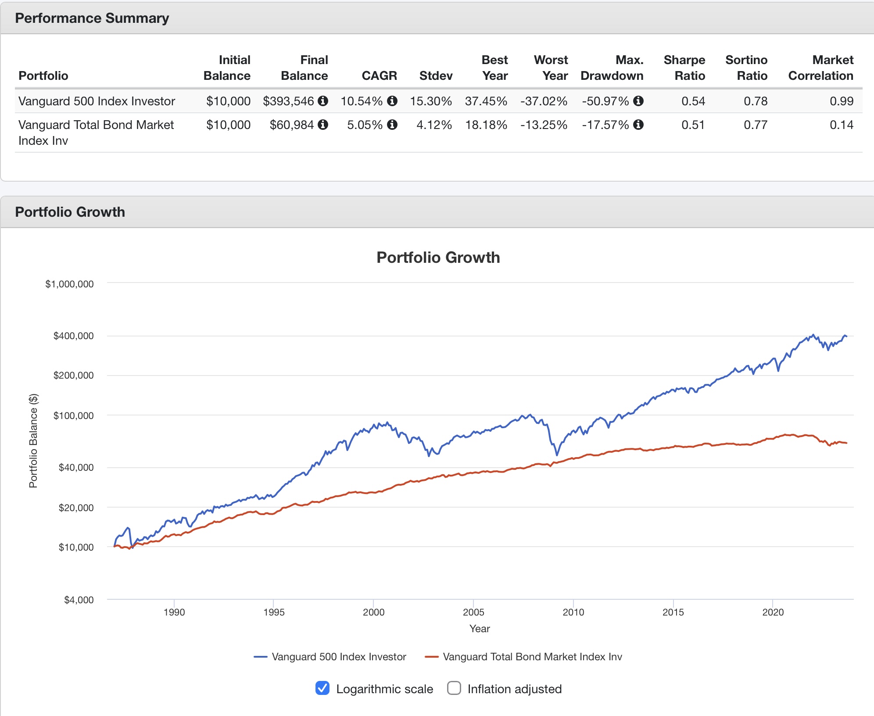Click info icon next to $60,984 final balance

tap(323, 125)
